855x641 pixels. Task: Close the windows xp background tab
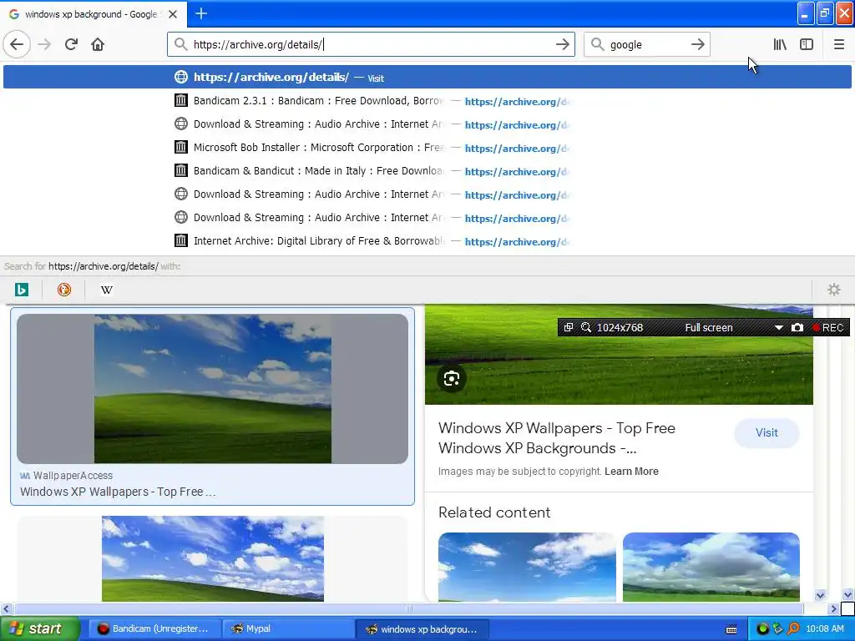click(173, 14)
